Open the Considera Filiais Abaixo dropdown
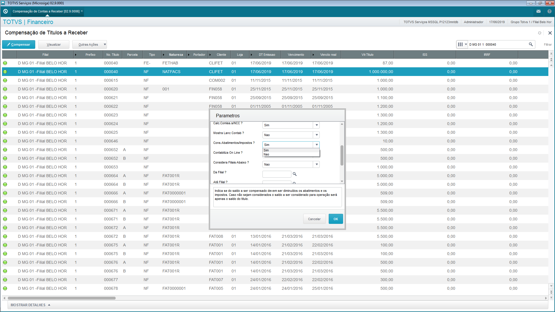 click(317, 164)
